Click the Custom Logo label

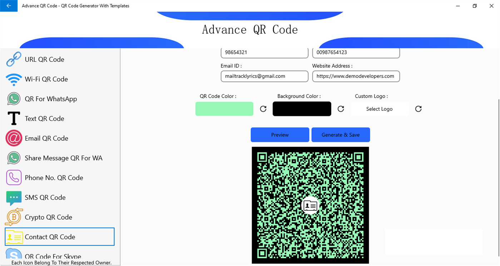click(371, 96)
